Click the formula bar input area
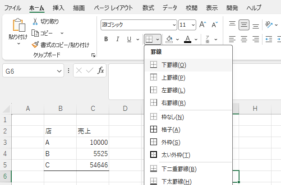The height and width of the screenshot is (185, 281). (x=126, y=81)
